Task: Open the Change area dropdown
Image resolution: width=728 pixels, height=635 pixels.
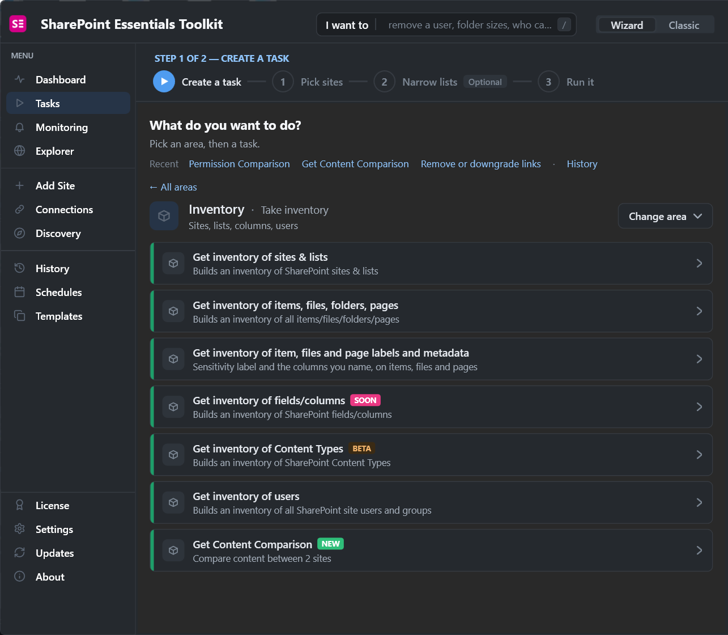Action: click(665, 217)
